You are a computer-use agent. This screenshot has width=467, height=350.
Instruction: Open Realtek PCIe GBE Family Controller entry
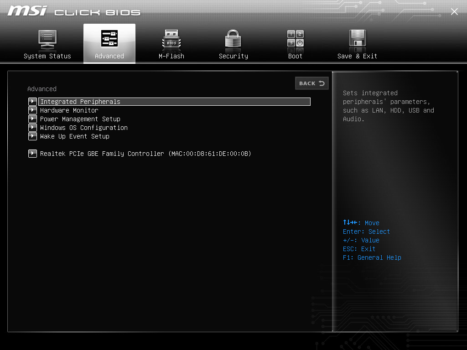(145, 154)
